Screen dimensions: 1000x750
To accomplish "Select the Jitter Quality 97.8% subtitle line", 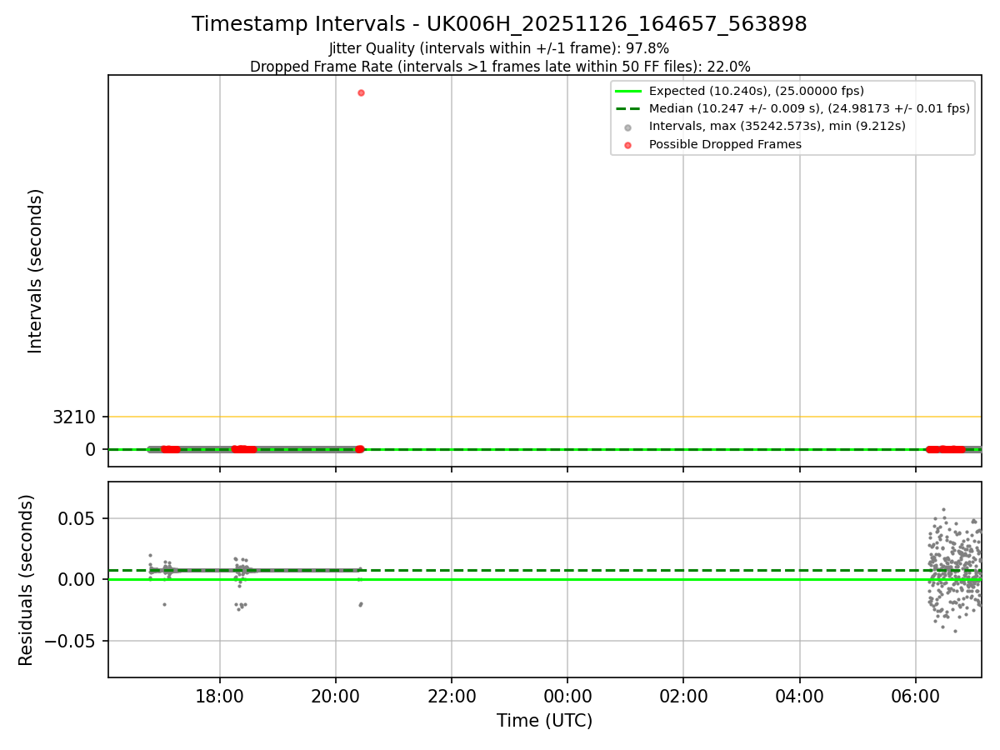I will [x=499, y=48].
